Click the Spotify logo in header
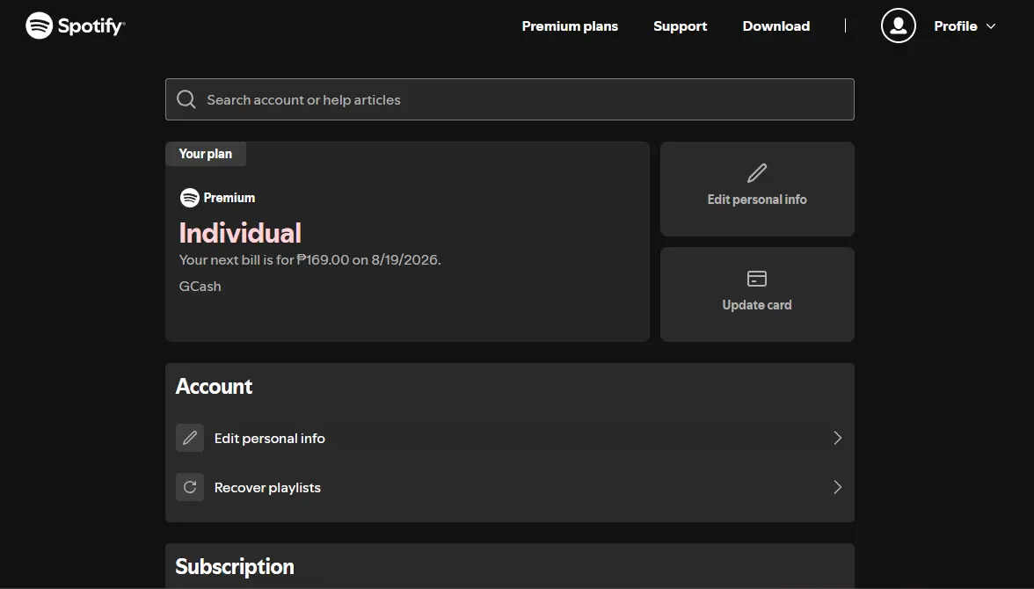The image size is (1034, 589). coord(76,25)
